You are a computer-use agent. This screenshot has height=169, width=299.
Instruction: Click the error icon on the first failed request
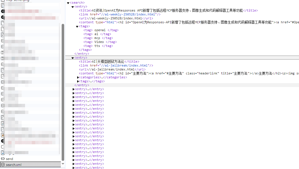[3, 11]
